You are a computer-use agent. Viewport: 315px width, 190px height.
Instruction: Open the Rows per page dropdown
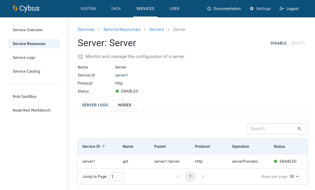(x=294, y=176)
